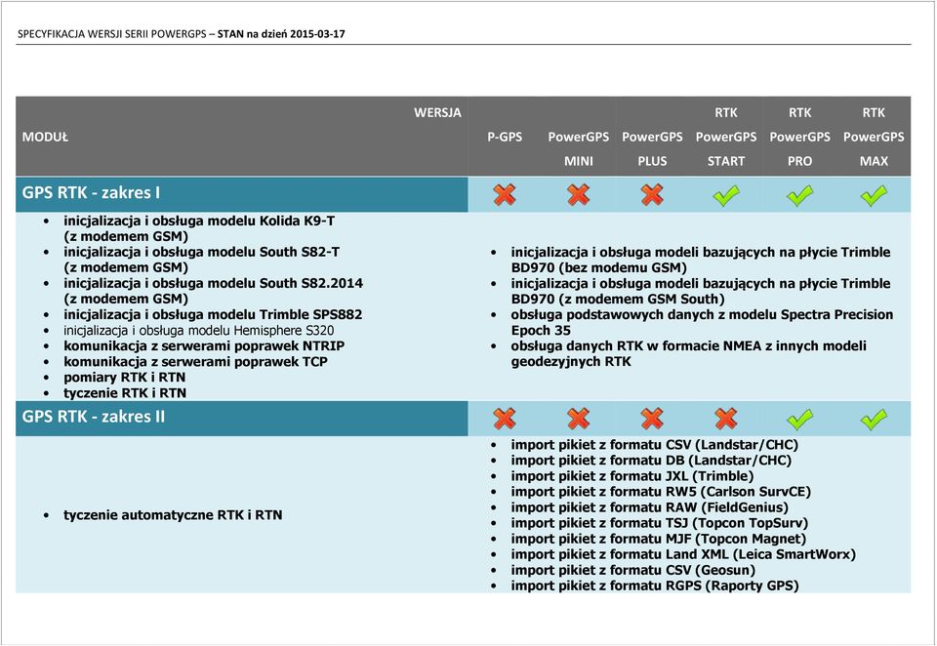Click the red X under PowerGPS MINI in zakres I row
937x646 pixels.
pos(579,195)
